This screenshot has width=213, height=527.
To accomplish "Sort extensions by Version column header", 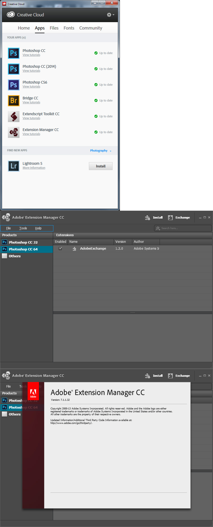I will 123,242.
